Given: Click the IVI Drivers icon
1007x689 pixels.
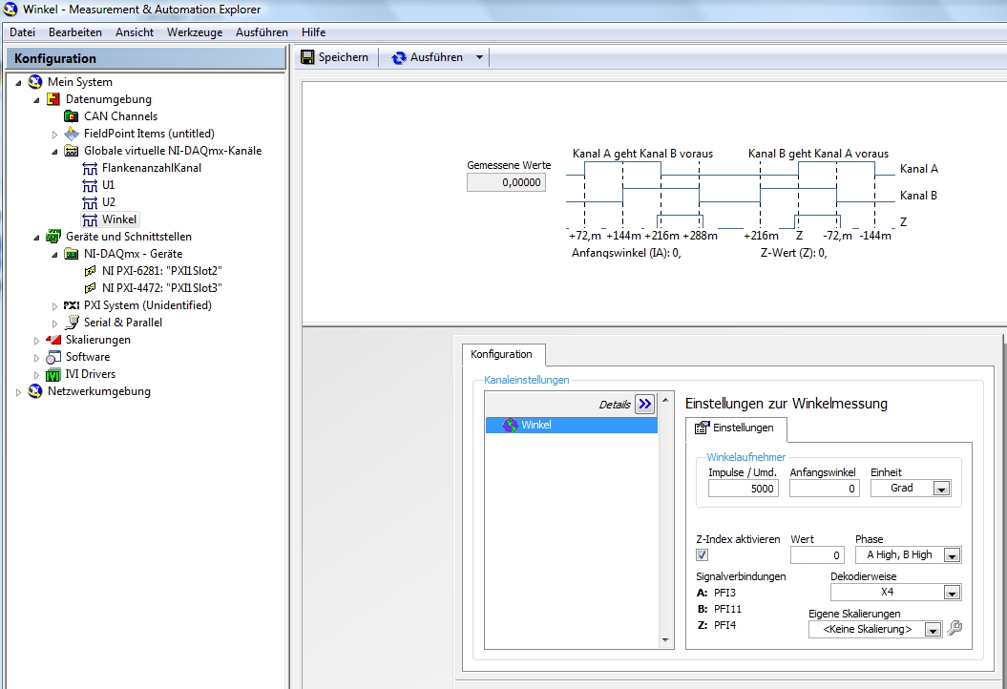Looking at the screenshot, I should [x=53, y=374].
